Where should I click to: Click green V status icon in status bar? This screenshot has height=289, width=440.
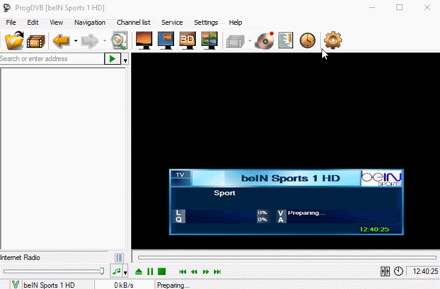pos(16,284)
